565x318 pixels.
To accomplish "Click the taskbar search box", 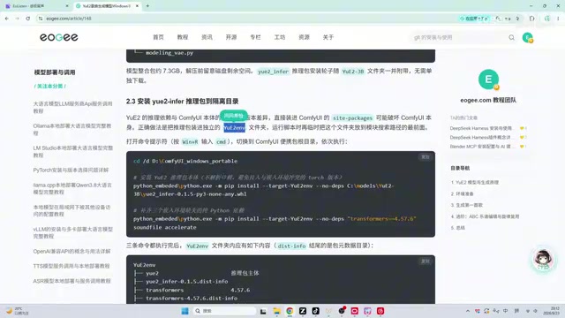I will [224, 311].
